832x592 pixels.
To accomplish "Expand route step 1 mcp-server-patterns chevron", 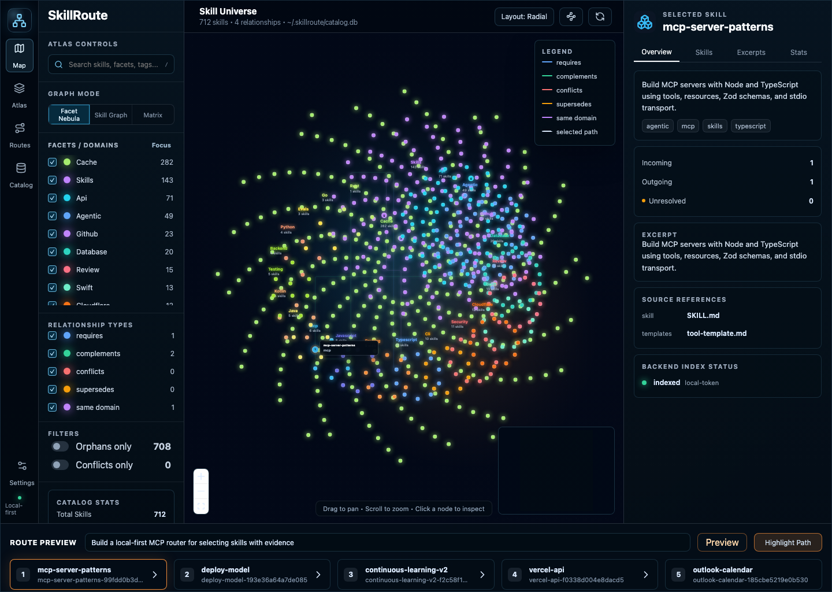I will tap(154, 575).
